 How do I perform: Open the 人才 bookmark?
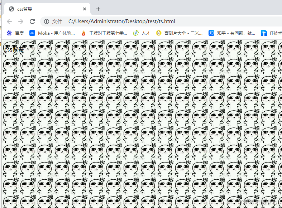142,33
